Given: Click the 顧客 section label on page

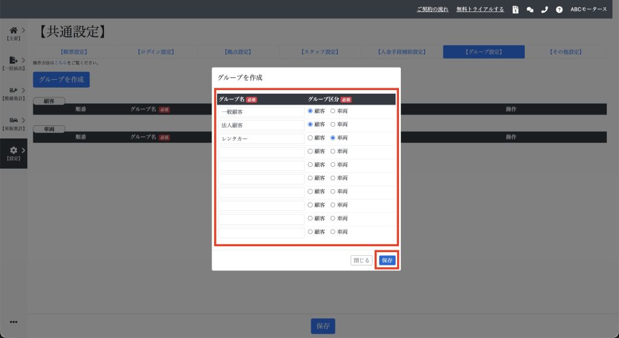Looking at the screenshot, I should [x=49, y=101].
